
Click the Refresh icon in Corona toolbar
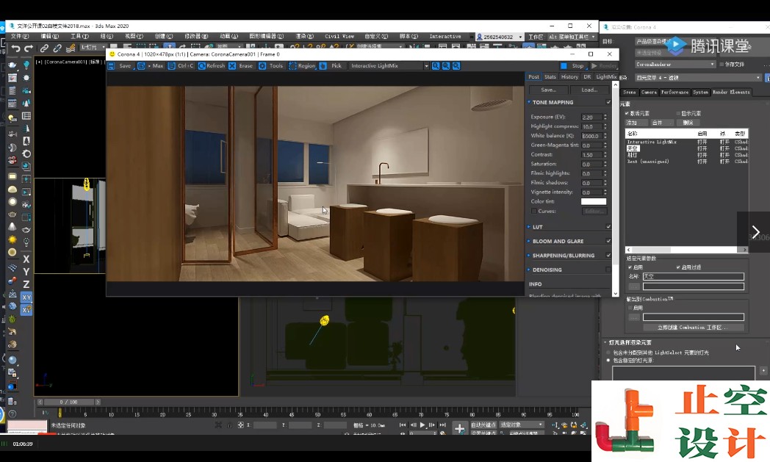pyautogui.click(x=201, y=66)
